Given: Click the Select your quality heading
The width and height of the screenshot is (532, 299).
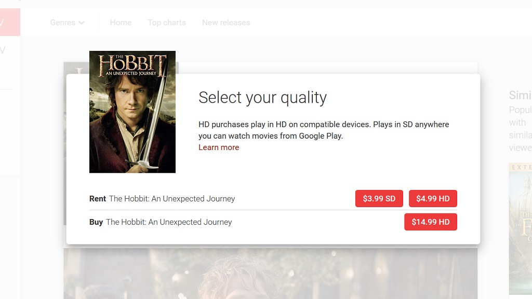Looking at the screenshot, I should click(262, 98).
